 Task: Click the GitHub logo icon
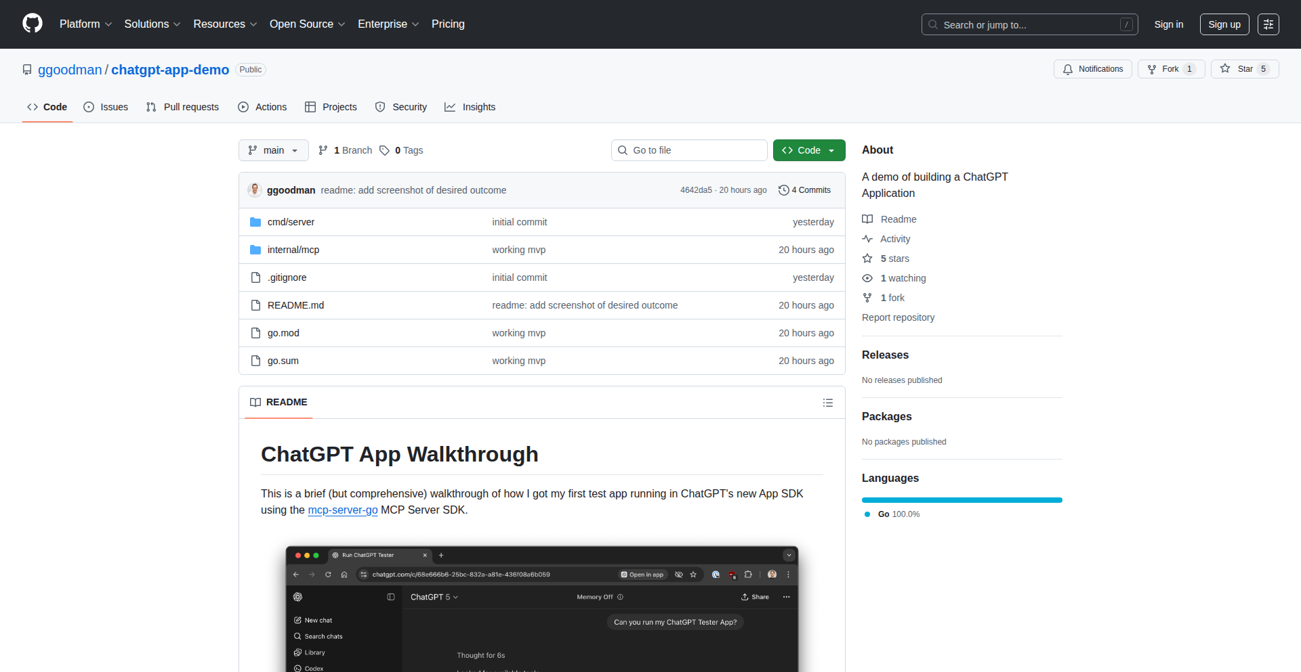[33, 24]
